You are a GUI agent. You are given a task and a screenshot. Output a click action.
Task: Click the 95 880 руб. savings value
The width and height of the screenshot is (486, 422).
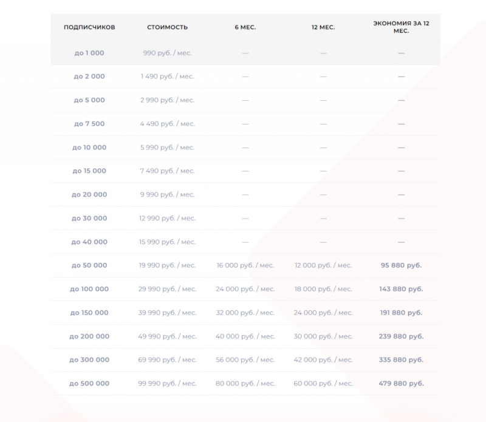tap(401, 265)
